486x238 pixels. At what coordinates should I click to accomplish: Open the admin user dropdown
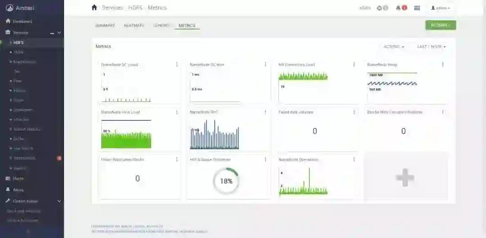[x=441, y=8]
